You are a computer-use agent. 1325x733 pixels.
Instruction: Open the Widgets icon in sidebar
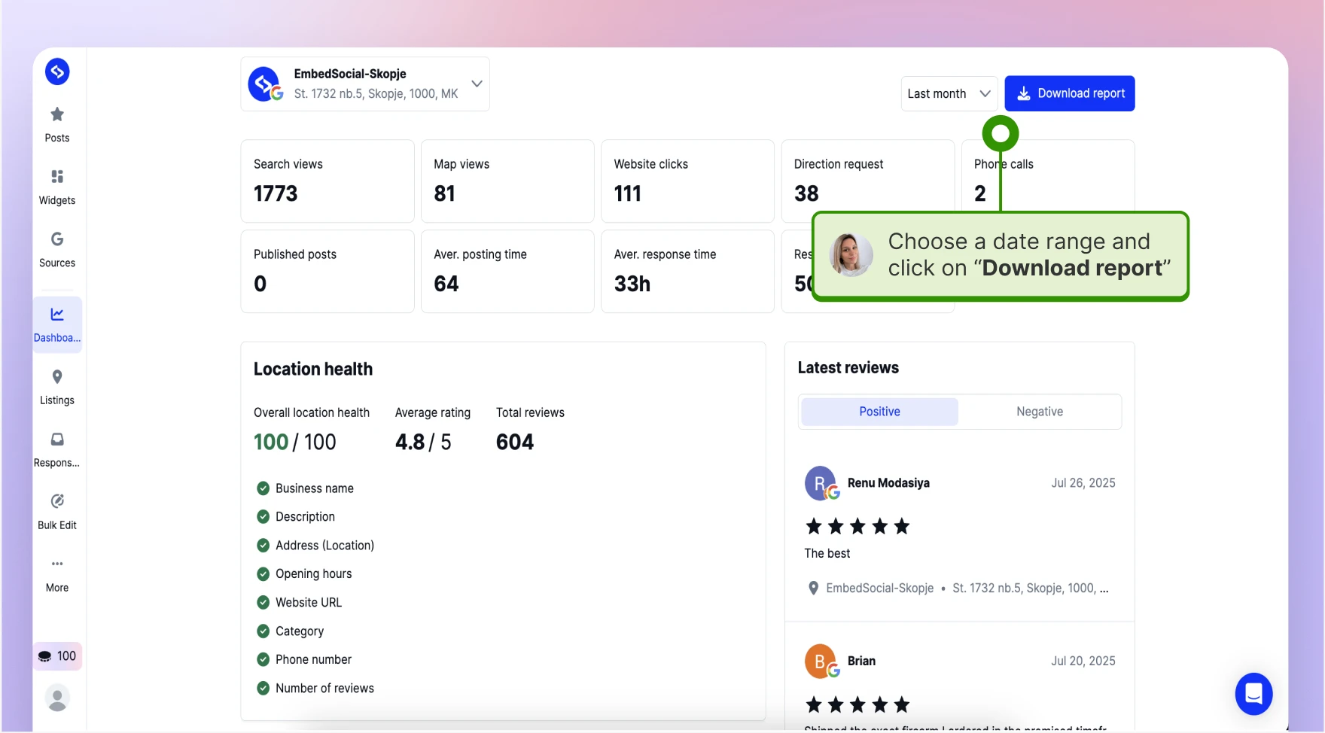click(57, 177)
